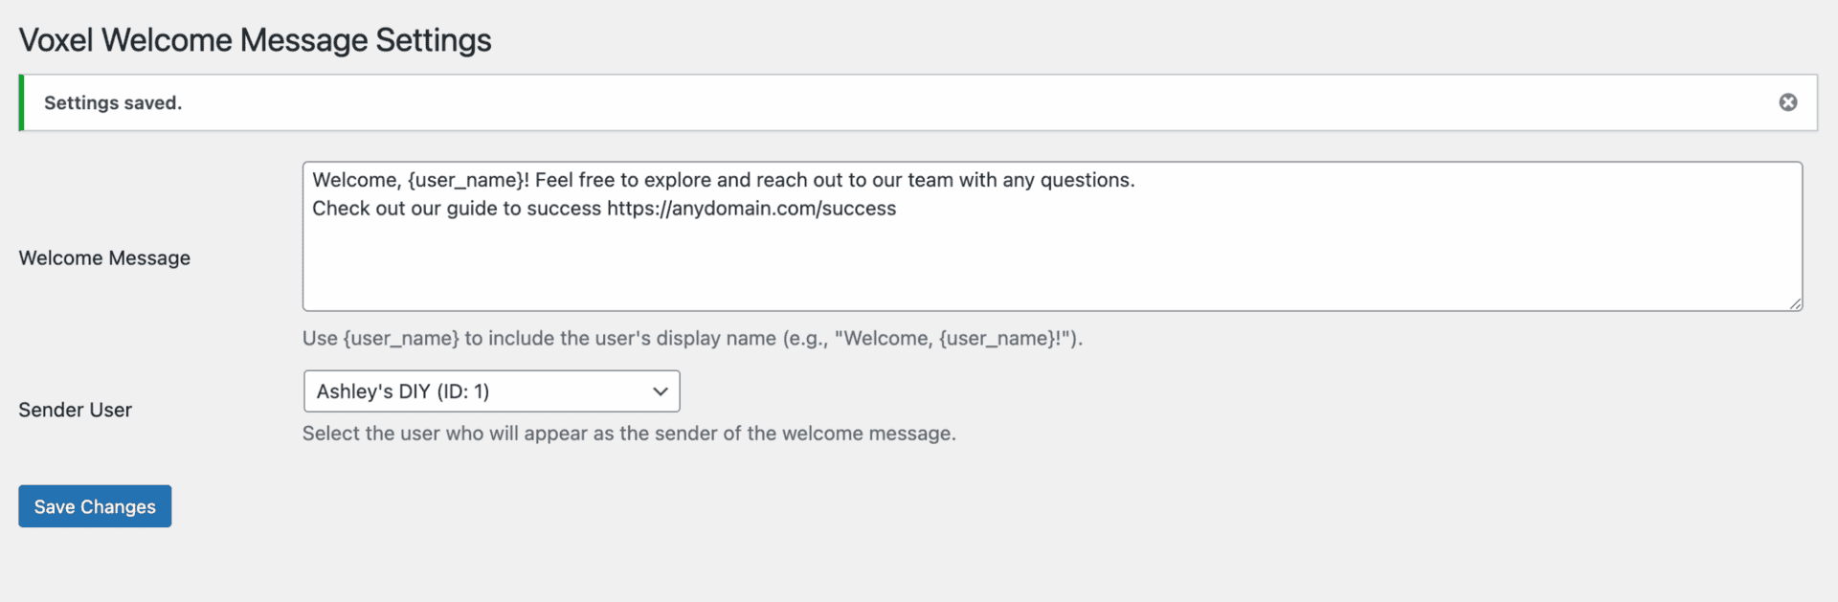
Task: Click the {user_name} usage hint text
Action: (x=692, y=338)
